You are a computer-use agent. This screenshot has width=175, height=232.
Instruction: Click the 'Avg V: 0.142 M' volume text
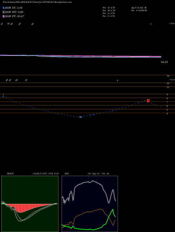pos(139,8)
